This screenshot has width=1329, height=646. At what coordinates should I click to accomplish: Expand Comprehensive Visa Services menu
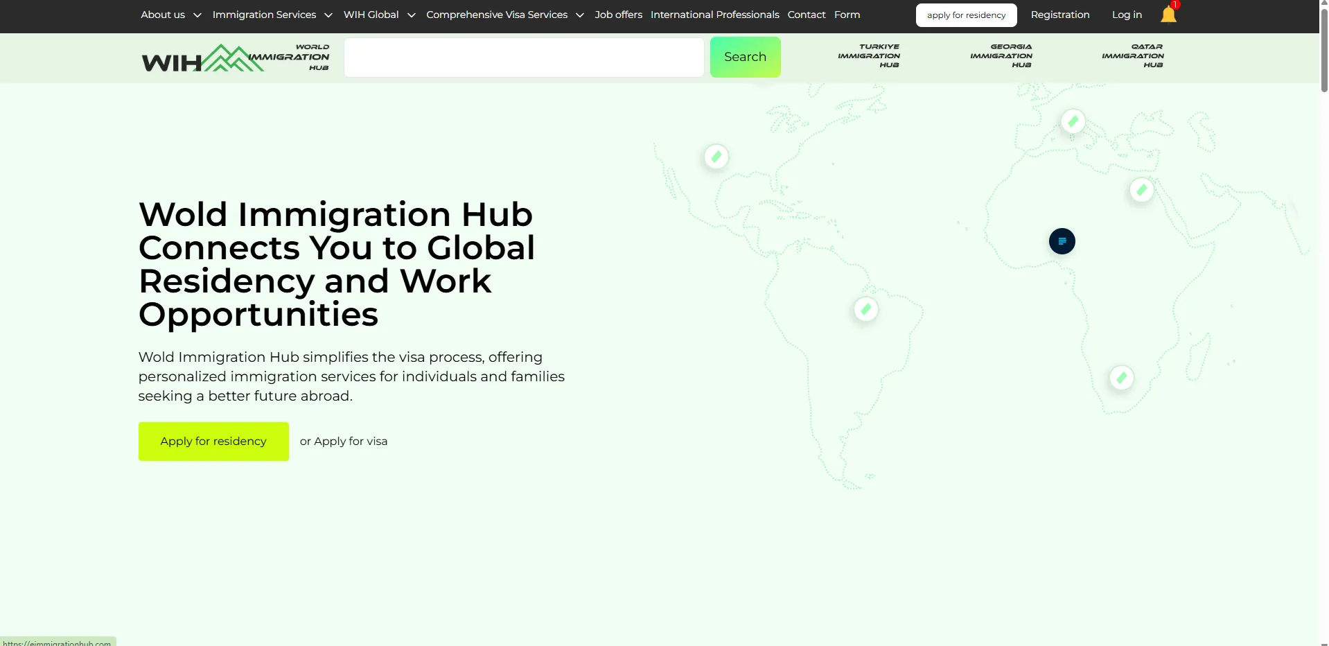click(504, 15)
